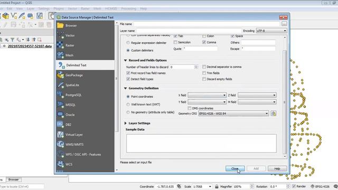This screenshot has height=190, width=338.
Task: Click the lock scale icon in status bar
Action: pos(217,186)
